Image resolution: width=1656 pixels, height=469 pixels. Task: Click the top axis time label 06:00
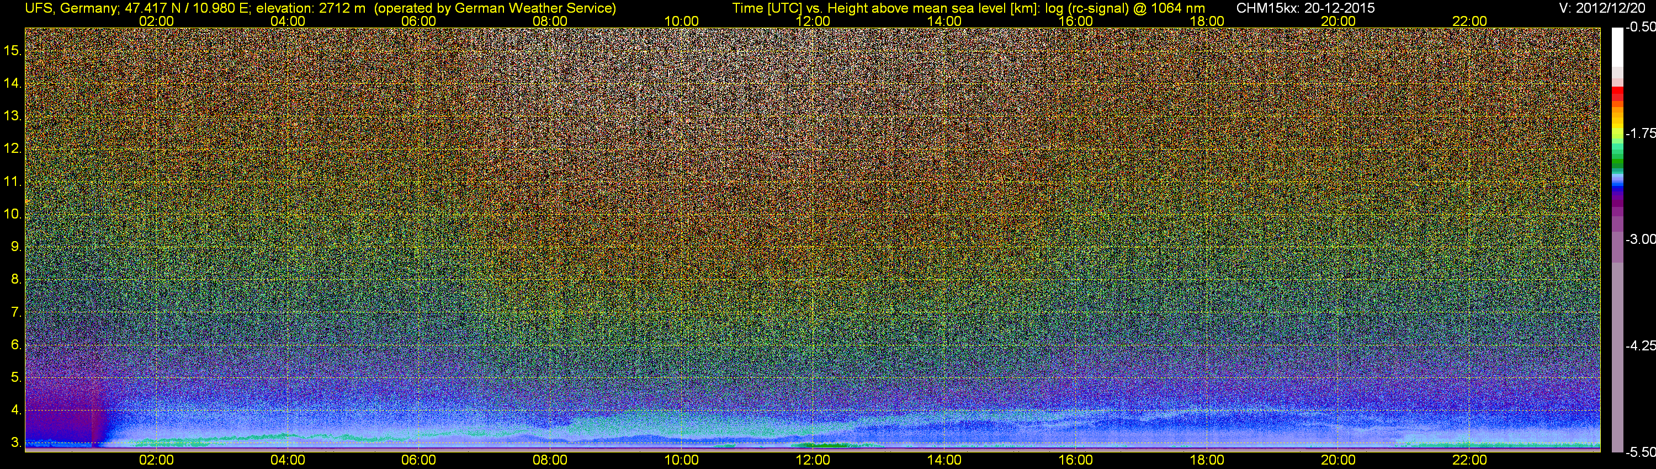coord(418,21)
